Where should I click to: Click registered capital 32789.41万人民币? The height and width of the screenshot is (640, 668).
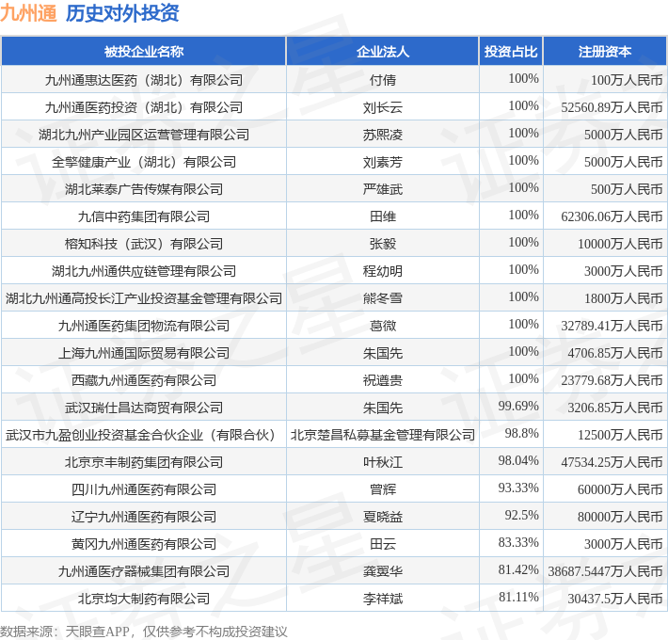(x=612, y=326)
